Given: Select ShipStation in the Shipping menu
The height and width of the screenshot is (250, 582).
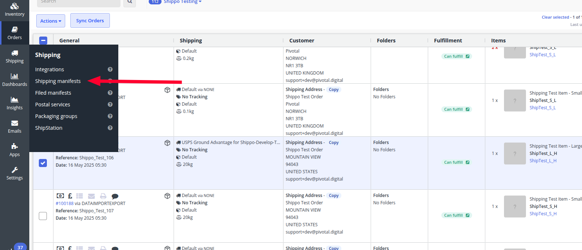Looking at the screenshot, I should point(49,128).
